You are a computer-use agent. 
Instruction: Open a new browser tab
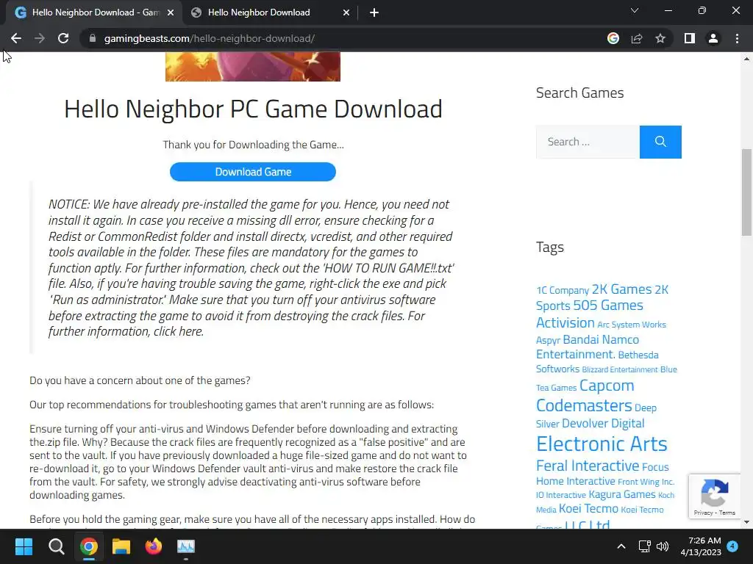(374, 12)
